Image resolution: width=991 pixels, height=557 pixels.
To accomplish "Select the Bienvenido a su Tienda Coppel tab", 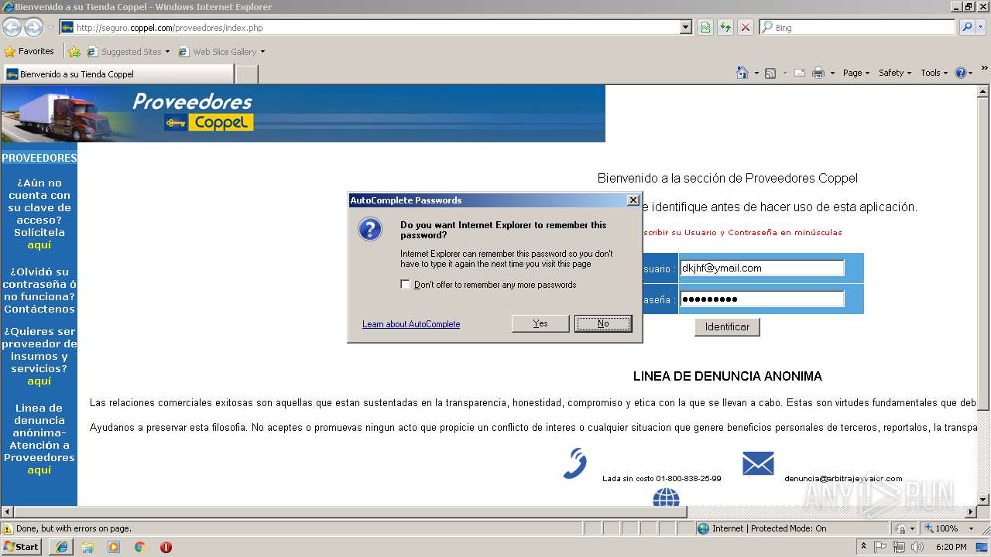I will (x=118, y=74).
